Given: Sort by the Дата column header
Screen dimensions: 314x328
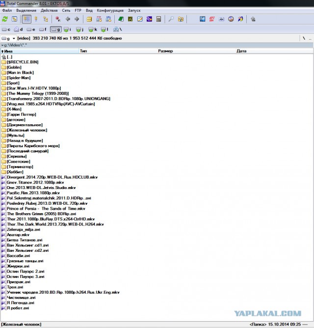Looking at the screenshot, I should pos(274,51).
